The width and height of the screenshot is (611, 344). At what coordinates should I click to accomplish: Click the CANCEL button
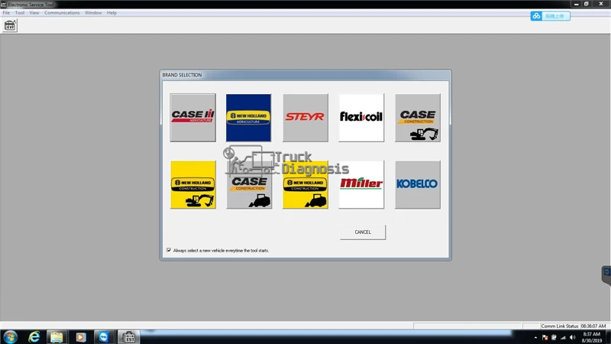363,232
